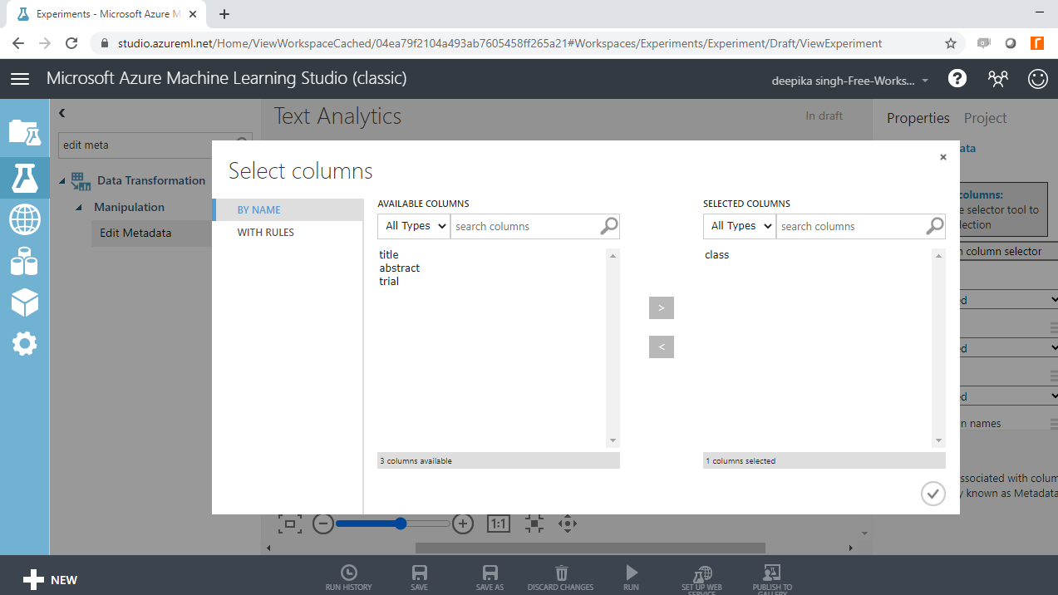Image resolution: width=1058 pixels, height=595 pixels.
Task: Open the Project tab
Action: 985,118
